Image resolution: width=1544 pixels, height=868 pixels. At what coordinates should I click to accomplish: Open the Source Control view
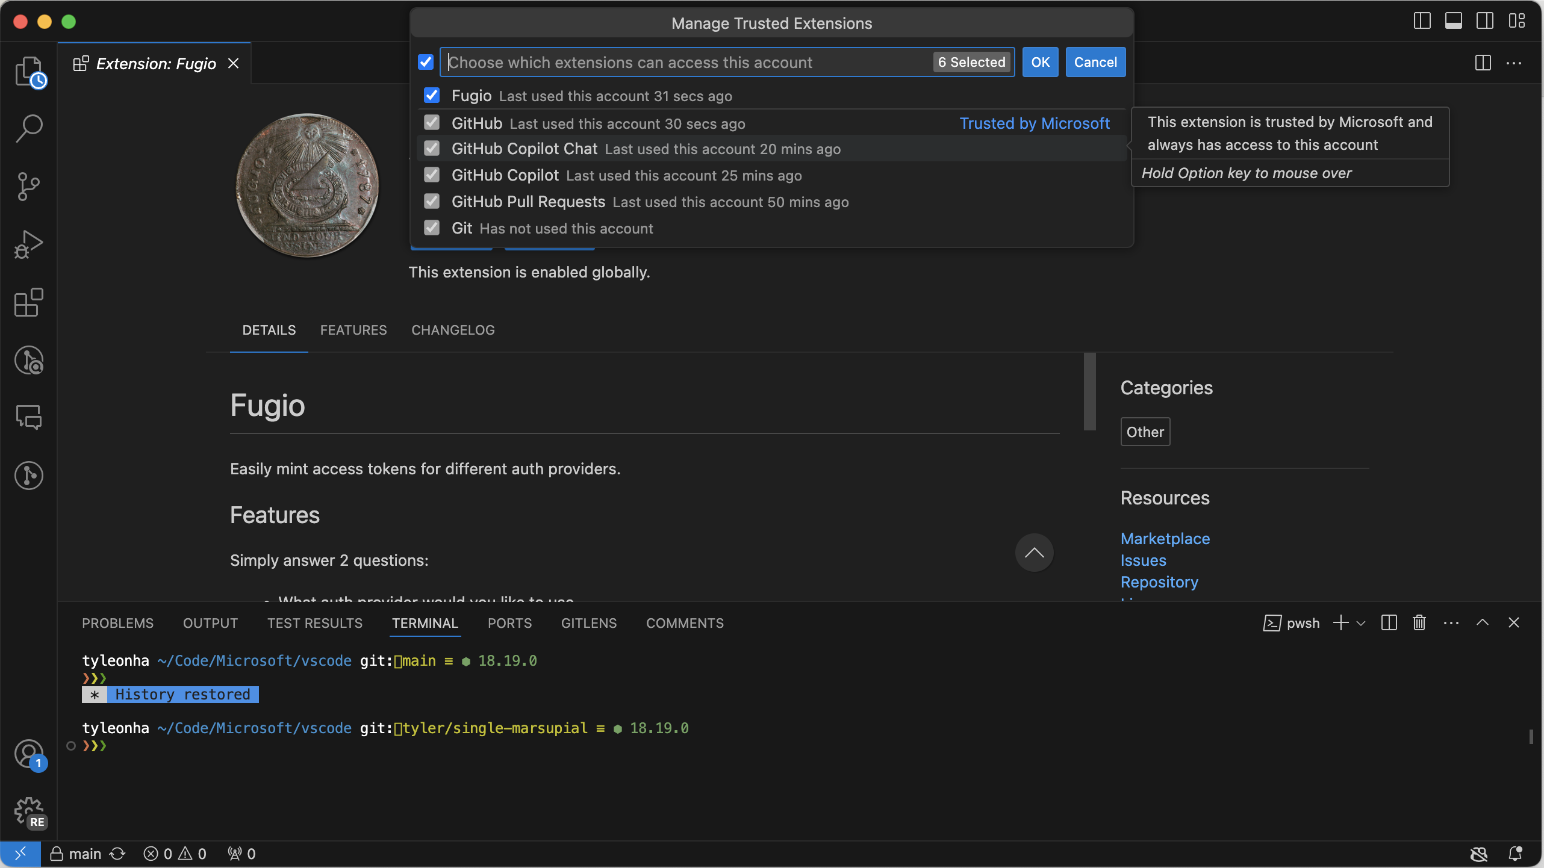(x=28, y=186)
